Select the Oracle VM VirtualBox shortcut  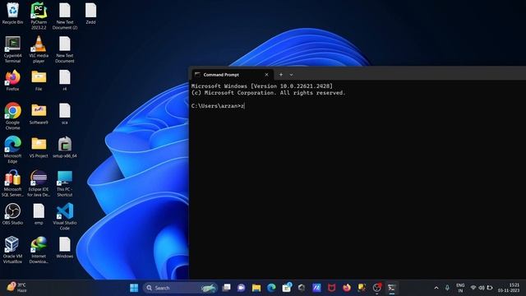pyautogui.click(x=13, y=250)
